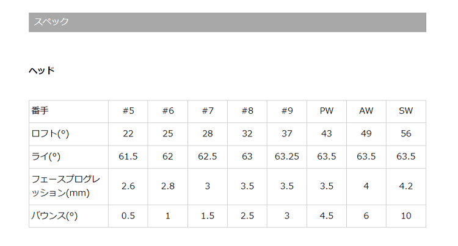Image resolution: width=458 pixels, height=246 pixels.
Task: Select the SW column header
Action: 406,111
